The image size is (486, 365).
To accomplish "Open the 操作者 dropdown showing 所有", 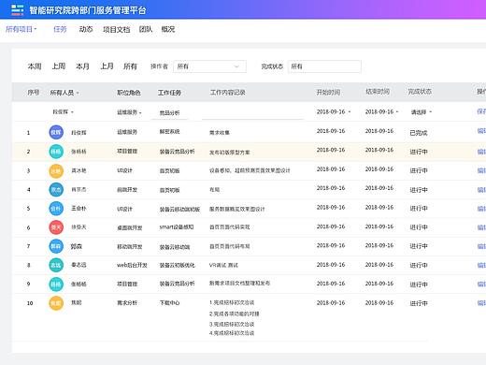I will click(x=209, y=66).
